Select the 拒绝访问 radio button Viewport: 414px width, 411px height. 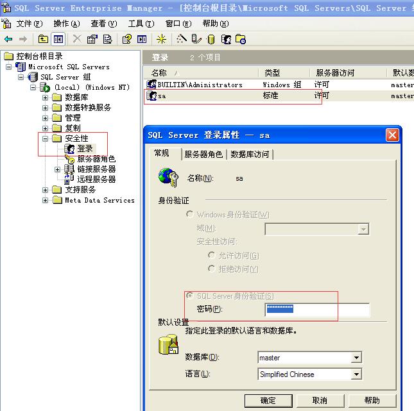tap(211, 269)
